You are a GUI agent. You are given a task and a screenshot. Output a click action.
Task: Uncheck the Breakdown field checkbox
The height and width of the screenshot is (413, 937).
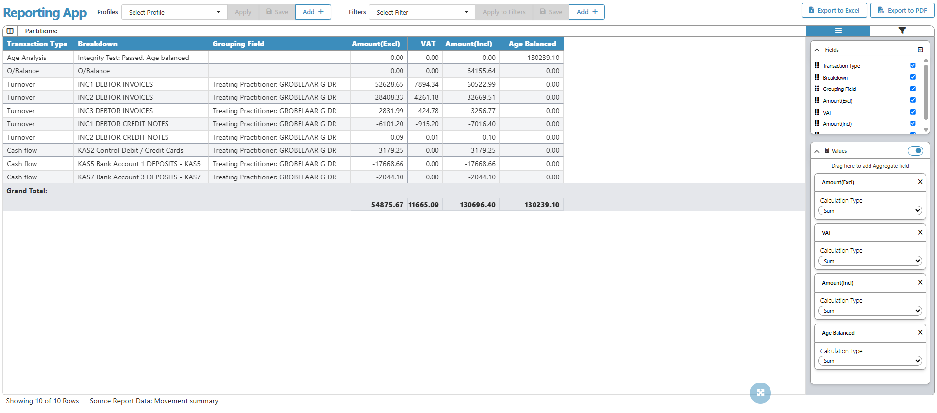[x=913, y=77]
